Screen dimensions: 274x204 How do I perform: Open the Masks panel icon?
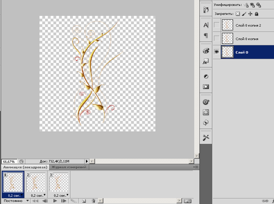(x=206, y=86)
